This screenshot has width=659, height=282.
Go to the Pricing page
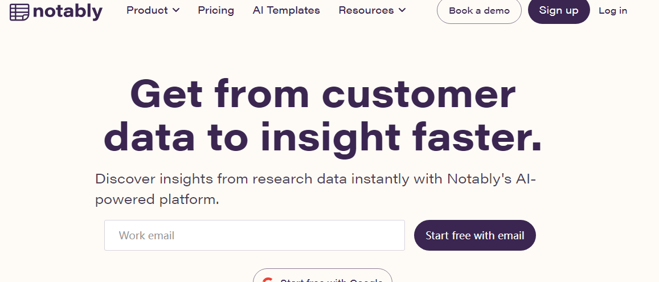[216, 10]
